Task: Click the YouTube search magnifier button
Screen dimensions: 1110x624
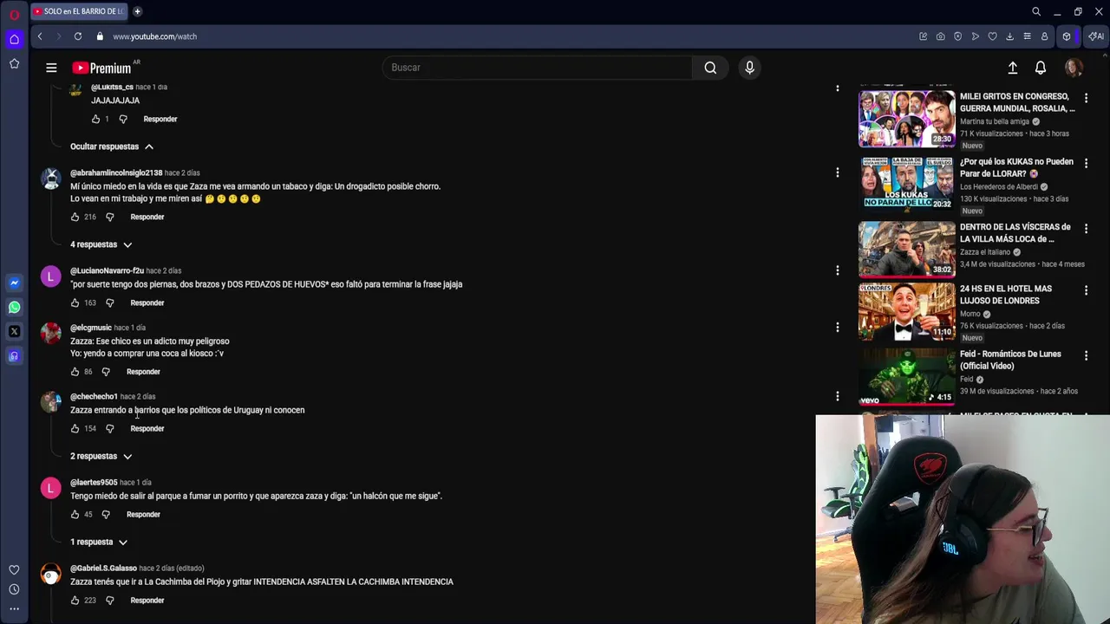Action: click(x=710, y=68)
